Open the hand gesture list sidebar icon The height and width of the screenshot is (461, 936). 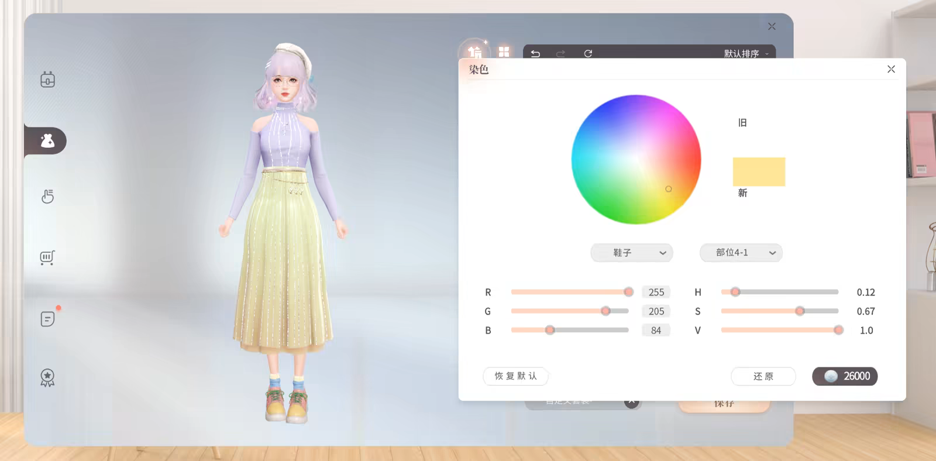pos(47,197)
